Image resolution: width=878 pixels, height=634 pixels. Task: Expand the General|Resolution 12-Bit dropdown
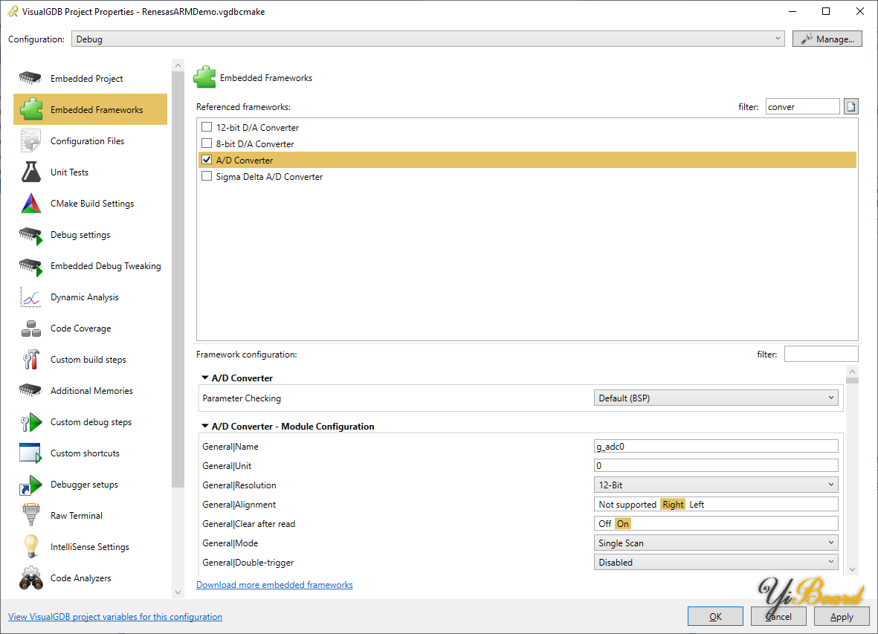pyautogui.click(x=717, y=485)
